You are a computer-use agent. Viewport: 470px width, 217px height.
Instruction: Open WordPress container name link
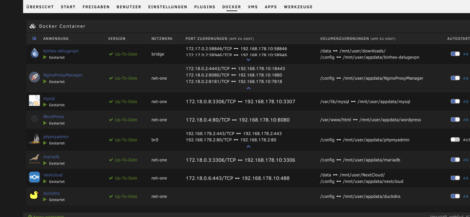pyautogui.click(x=54, y=117)
